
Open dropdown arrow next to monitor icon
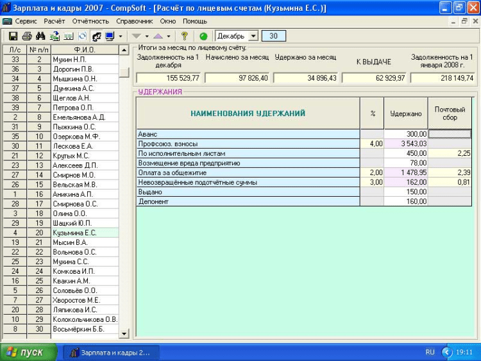(x=121, y=37)
